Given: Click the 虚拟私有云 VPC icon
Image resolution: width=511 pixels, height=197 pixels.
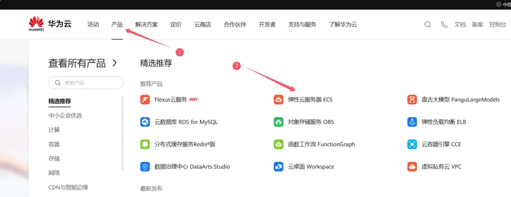Looking at the screenshot, I should coord(412,167).
